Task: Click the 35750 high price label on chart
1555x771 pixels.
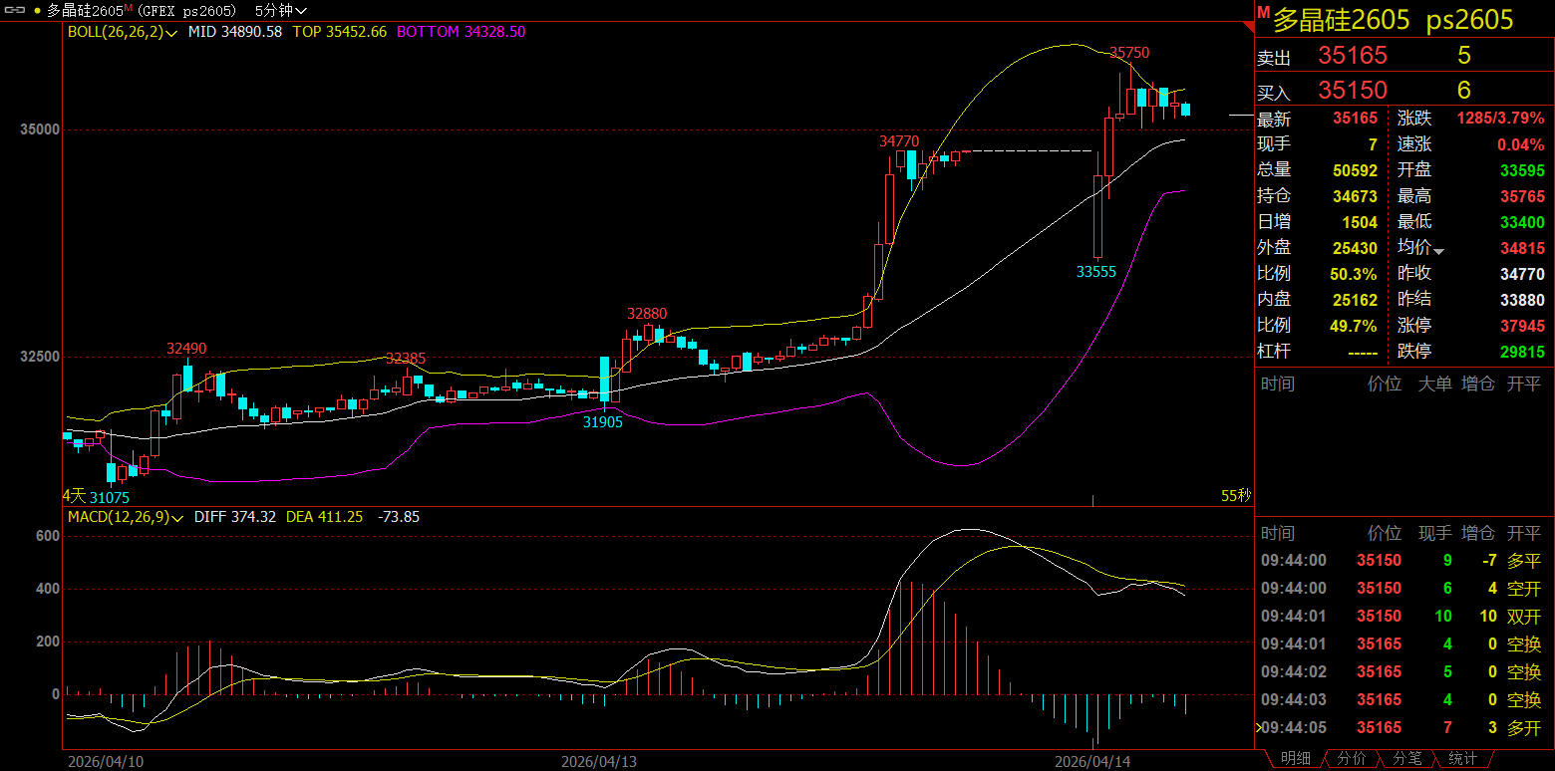Action: coord(1128,52)
